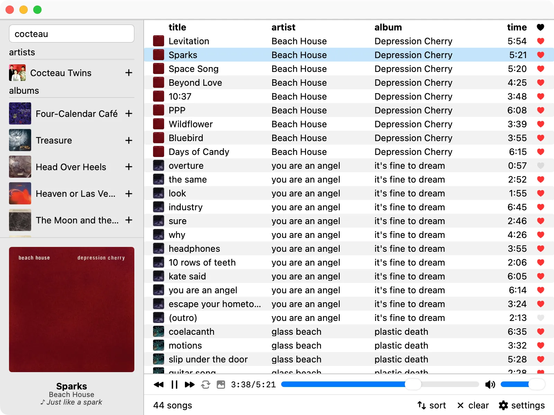554x415 pixels.
Task: Click the 44 songs count
Action: (172, 405)
